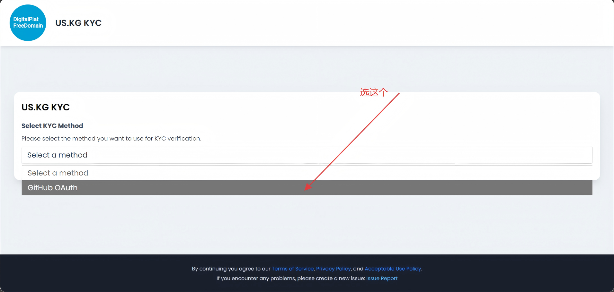This screenshot has width=614, height=292.
Task: Open the Privacy Policy link
Action: click(333, 269)
